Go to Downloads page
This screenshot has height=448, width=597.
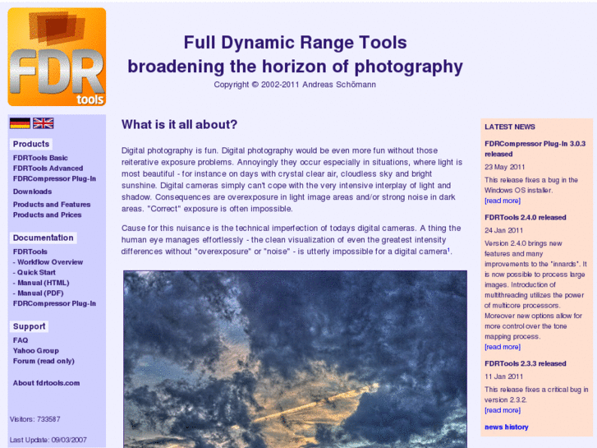(x=32, y=192)
